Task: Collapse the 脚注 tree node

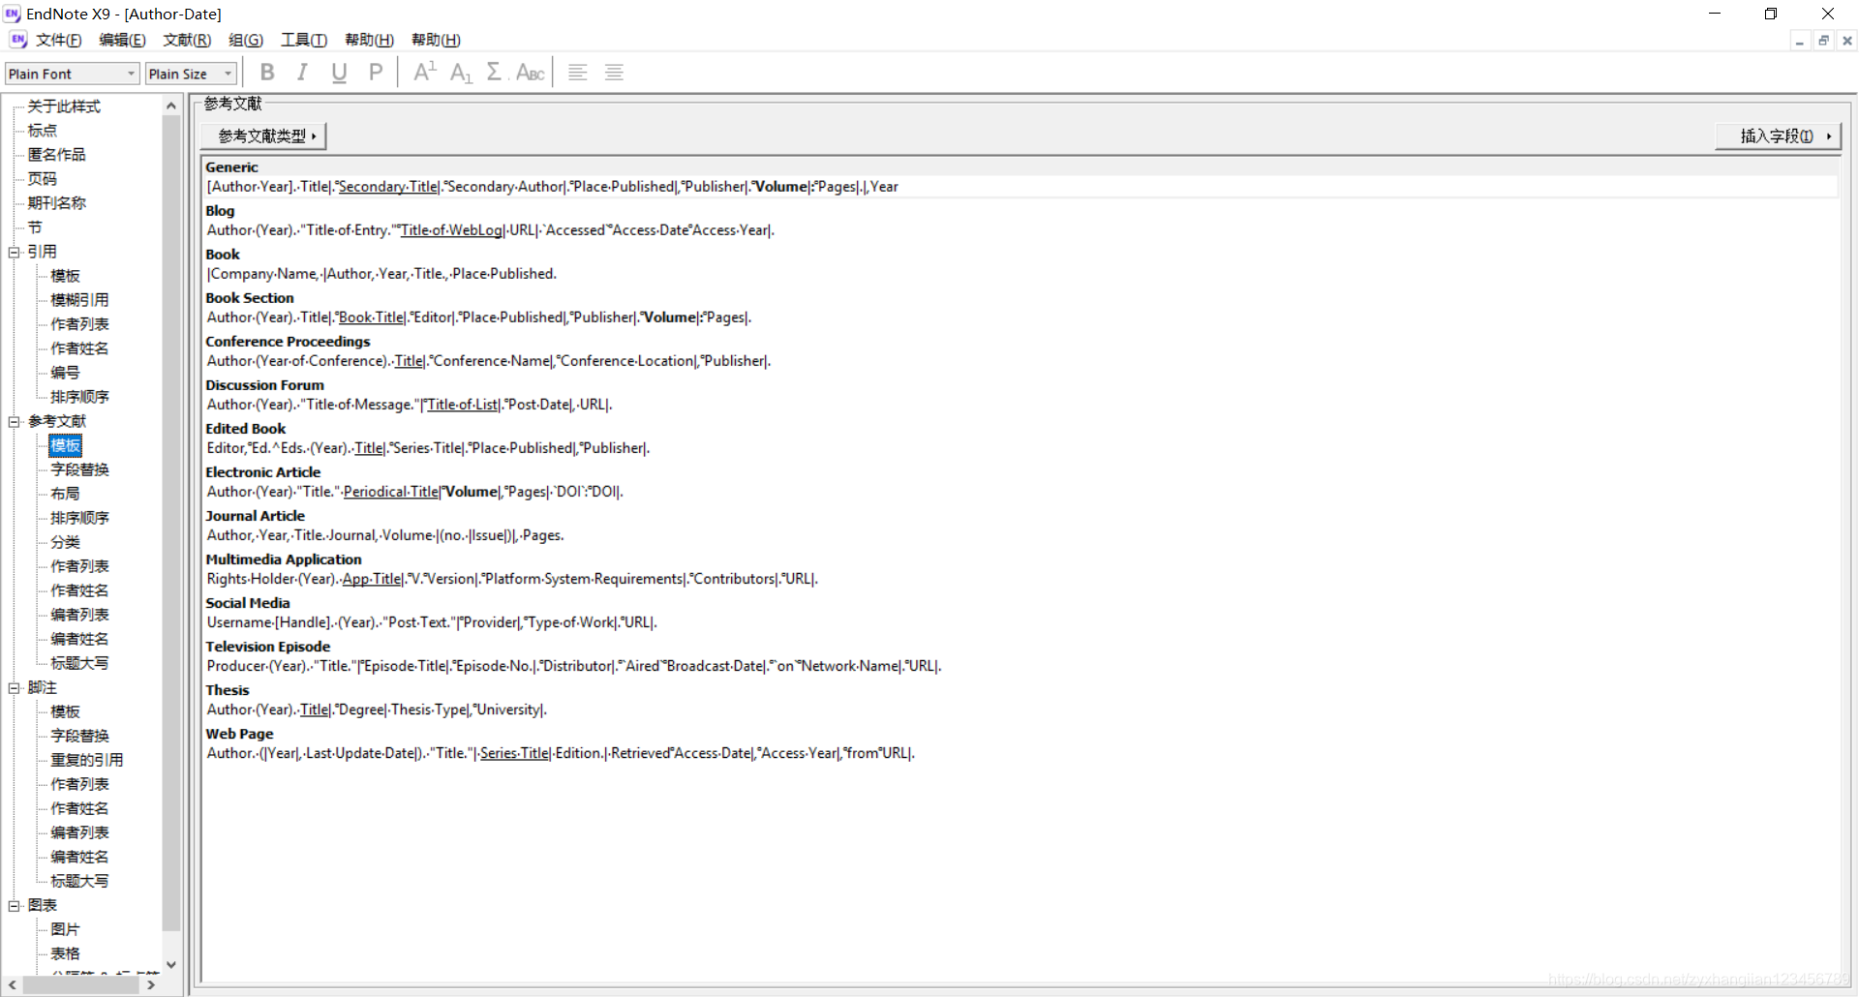Action: coord(15,687)
